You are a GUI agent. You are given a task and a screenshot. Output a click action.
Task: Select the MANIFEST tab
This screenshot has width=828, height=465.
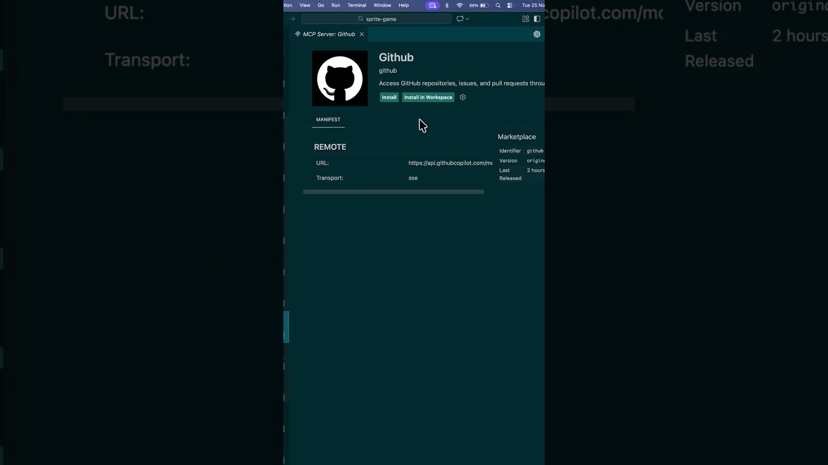(x=328, y=119)
